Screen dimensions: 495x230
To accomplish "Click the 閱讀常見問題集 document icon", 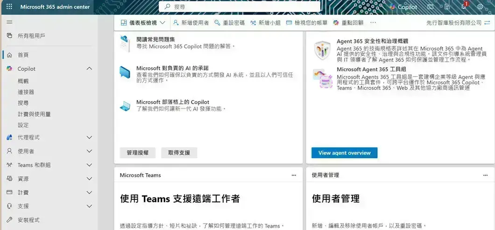I will pyautogui.click(x=125, y=44).
